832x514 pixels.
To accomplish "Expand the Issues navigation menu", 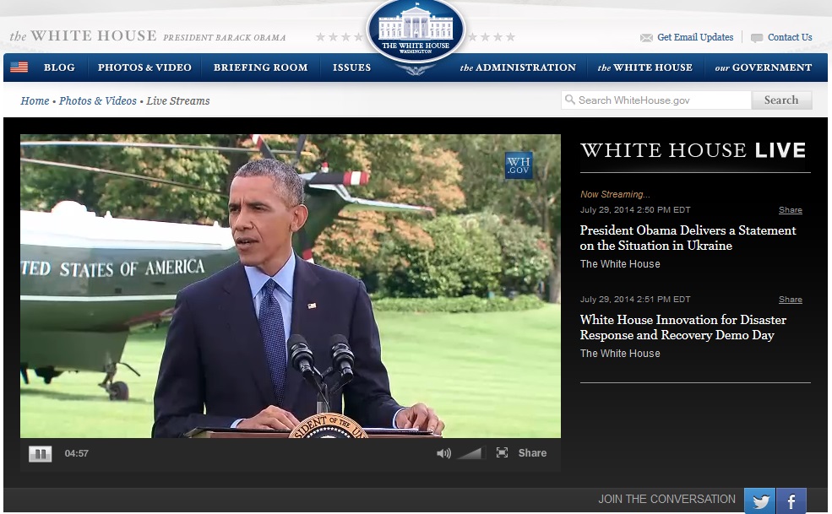I will click(x=351, y=68).
